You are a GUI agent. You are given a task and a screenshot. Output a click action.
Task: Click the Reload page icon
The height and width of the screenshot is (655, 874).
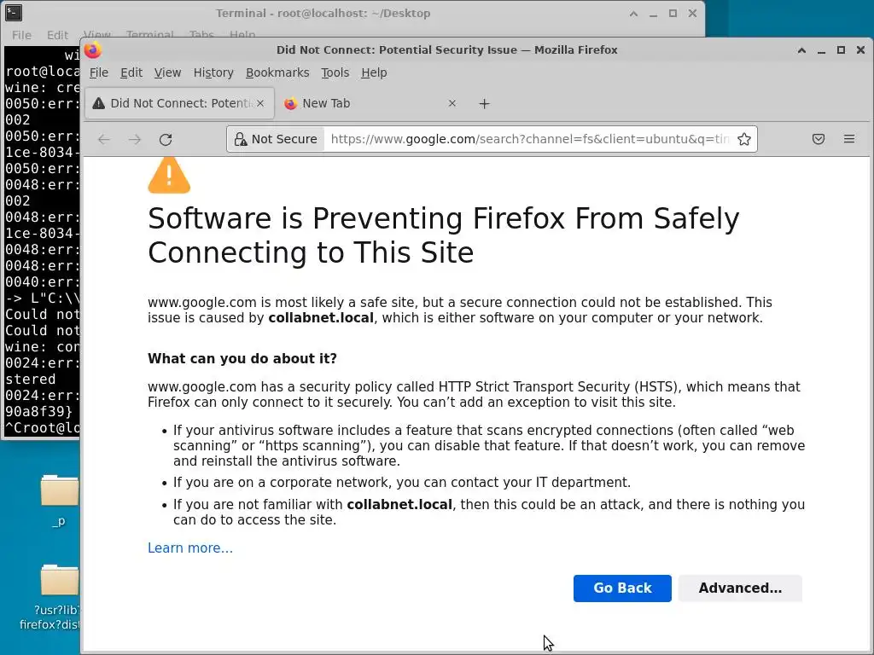pos(166,139)
